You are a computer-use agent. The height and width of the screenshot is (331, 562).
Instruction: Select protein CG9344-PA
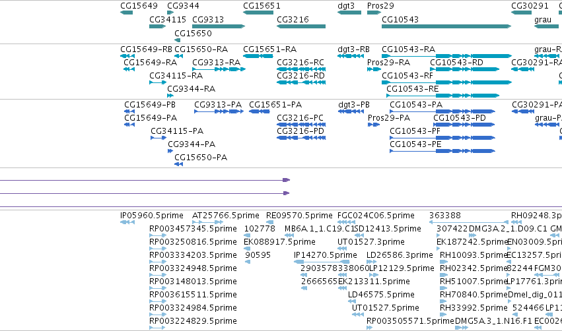(170, 151)
